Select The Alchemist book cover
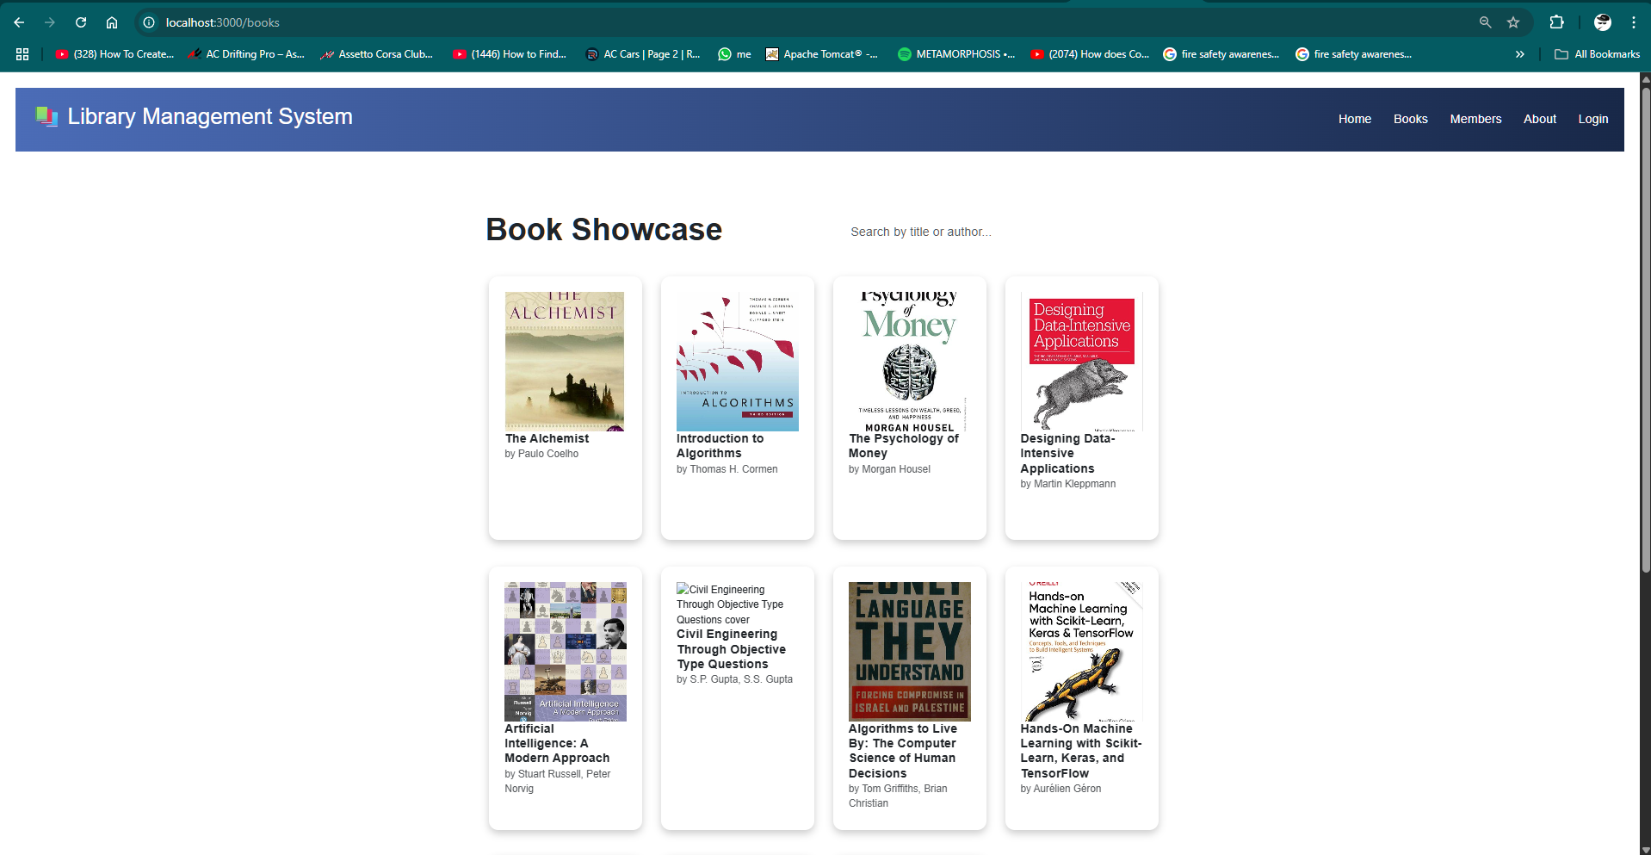Viewport: 1651px width, 855px height. coord(565,362)
